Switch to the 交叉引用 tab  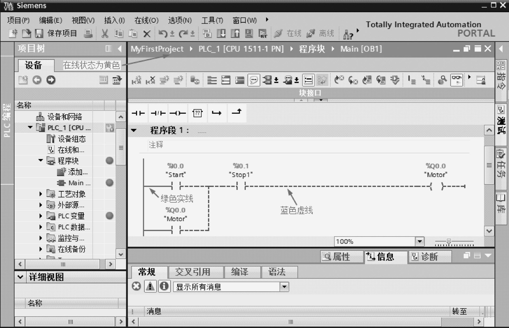[x=196, y=272]
